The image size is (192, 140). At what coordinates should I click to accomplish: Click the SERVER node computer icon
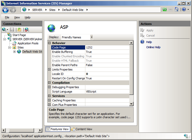[9, 39]
